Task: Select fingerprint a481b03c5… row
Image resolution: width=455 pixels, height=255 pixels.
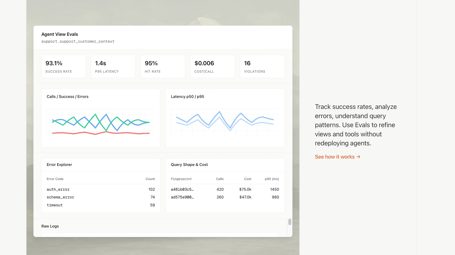Action: click(225, 189)
